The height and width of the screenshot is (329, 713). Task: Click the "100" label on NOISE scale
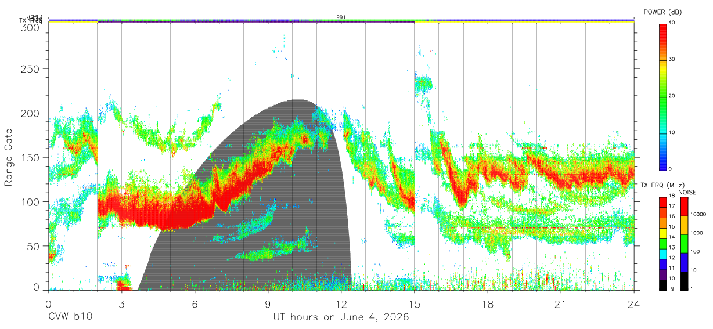[695, 252]
